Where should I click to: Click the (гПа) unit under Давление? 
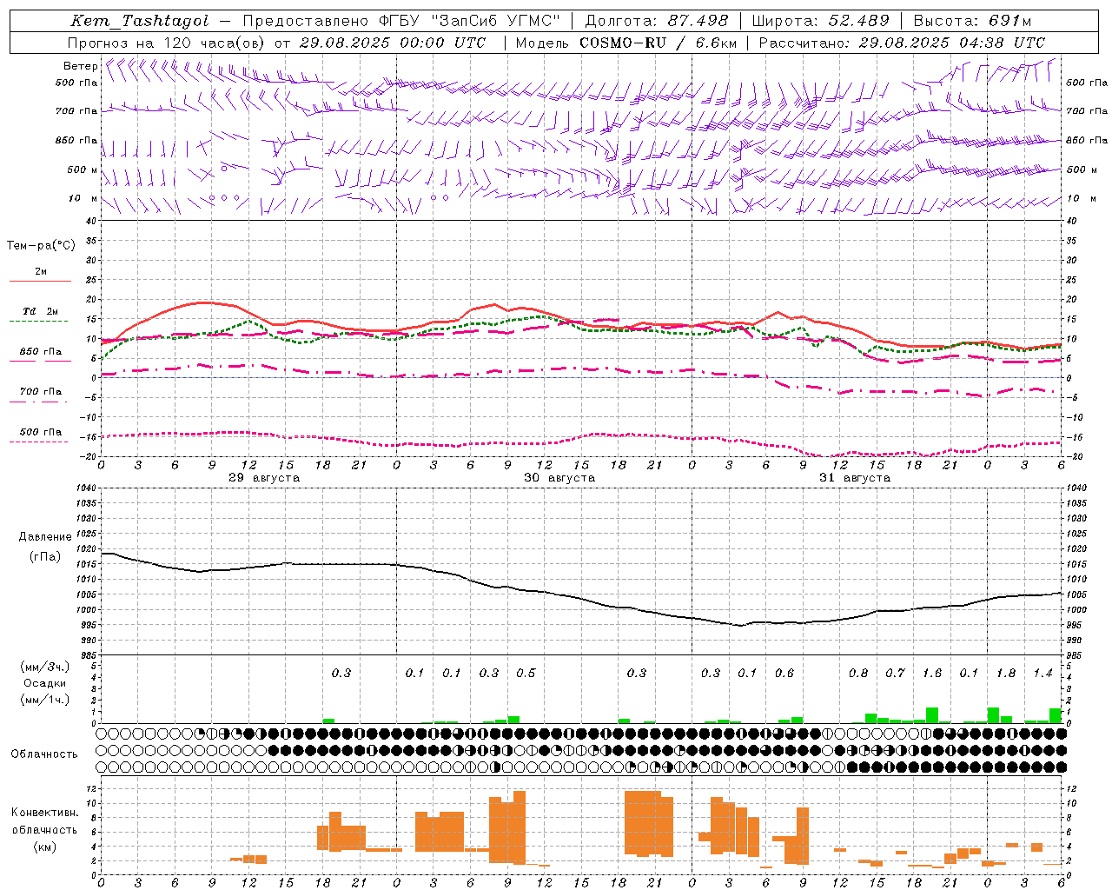[x=45, y=557]
